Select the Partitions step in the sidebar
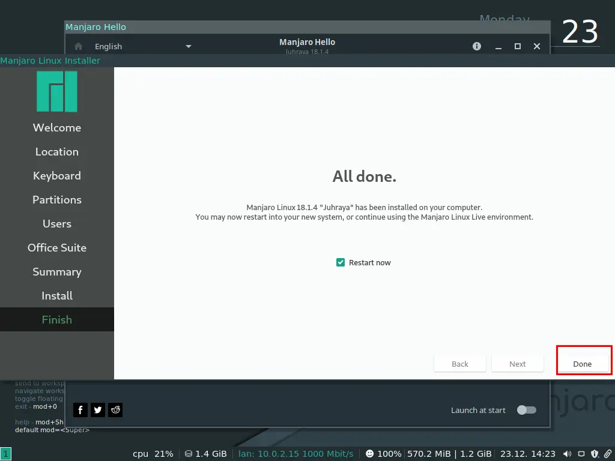 (57, 199)
